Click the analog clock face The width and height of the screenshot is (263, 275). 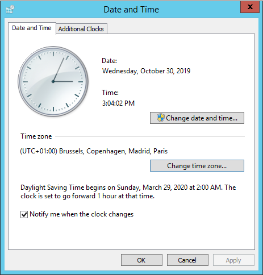pos(53,81)
